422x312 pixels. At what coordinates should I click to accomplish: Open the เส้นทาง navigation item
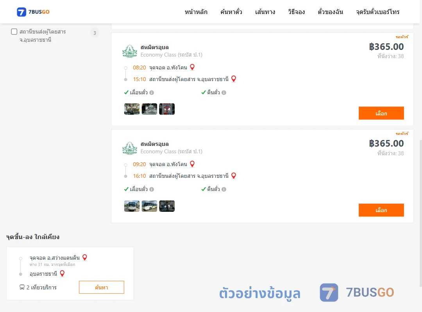pyautogui.click(x=265, y=12)
